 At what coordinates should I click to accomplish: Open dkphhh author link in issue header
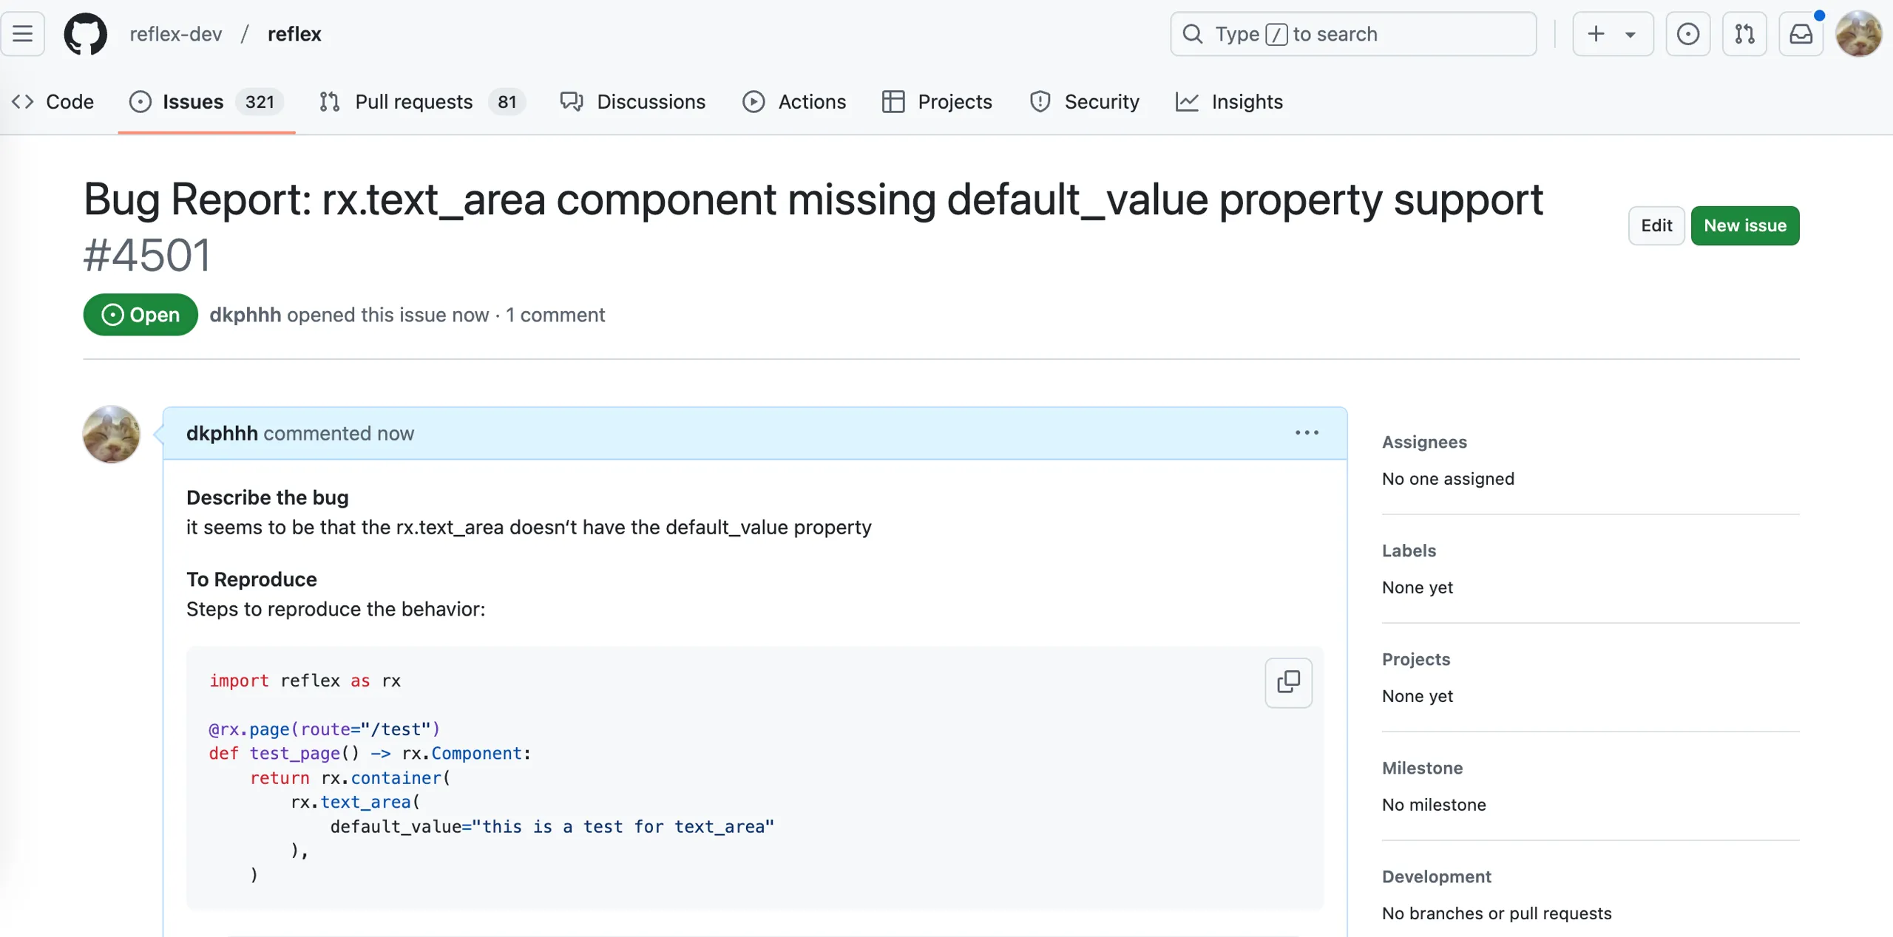coord(245,315)
